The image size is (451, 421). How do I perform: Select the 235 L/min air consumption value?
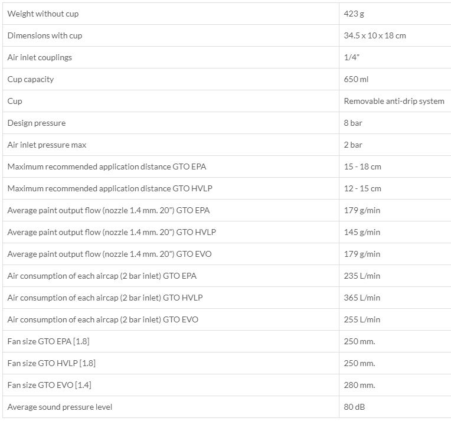(x=362, y=276)
